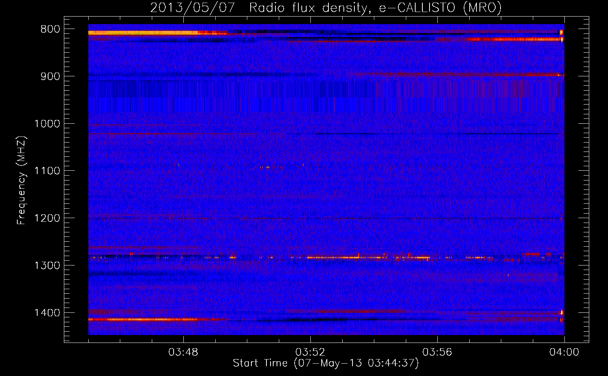Select the 800 frequency tick label

(50, 29)
